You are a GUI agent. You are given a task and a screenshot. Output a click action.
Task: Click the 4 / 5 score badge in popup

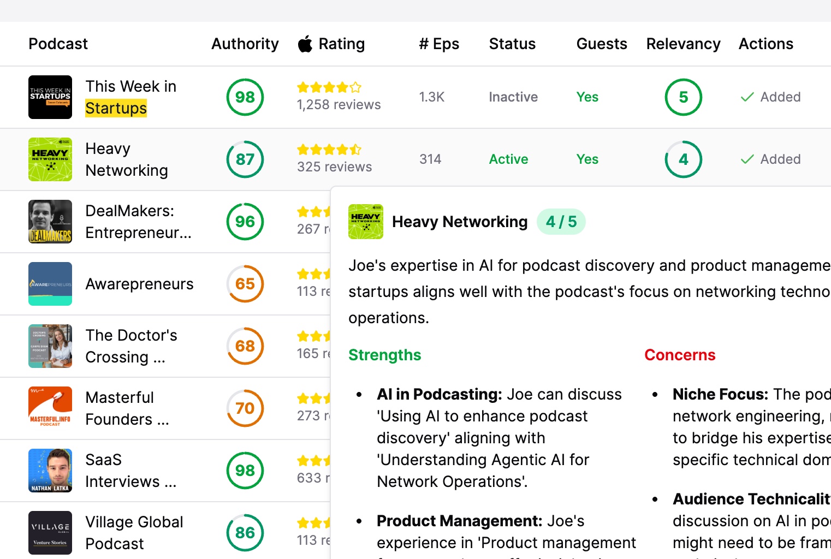click(561, 222)
